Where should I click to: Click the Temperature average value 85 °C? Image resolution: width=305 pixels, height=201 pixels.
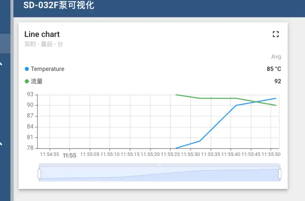click(x=274, y=69)
